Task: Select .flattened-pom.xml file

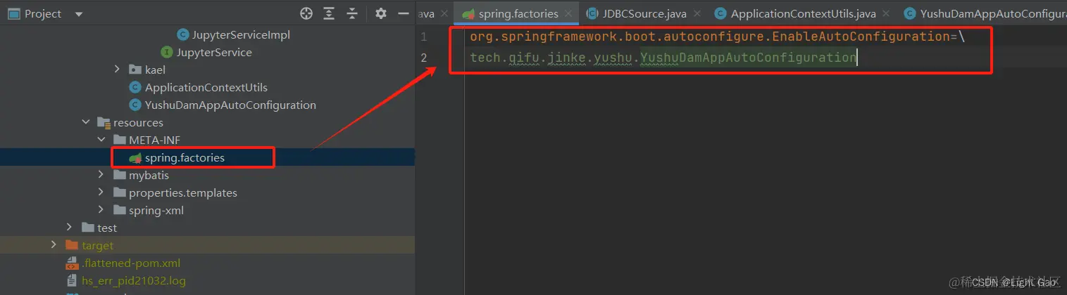Action: coord(131,263)
